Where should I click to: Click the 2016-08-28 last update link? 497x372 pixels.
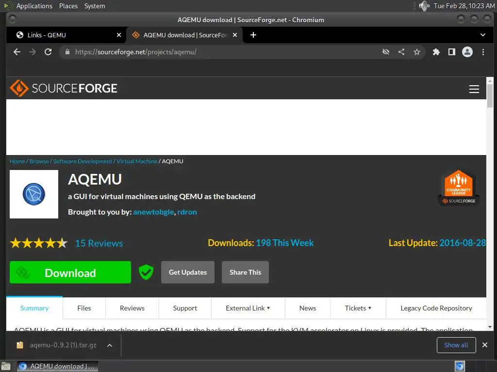(x=463, y=243)
